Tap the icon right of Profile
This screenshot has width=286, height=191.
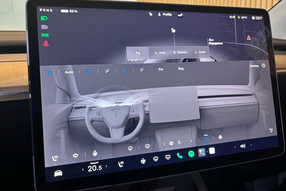click(180, 15)
